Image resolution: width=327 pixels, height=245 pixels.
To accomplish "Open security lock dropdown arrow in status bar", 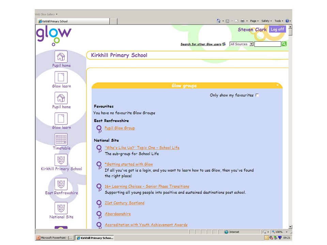I will (x=268, y=232).
